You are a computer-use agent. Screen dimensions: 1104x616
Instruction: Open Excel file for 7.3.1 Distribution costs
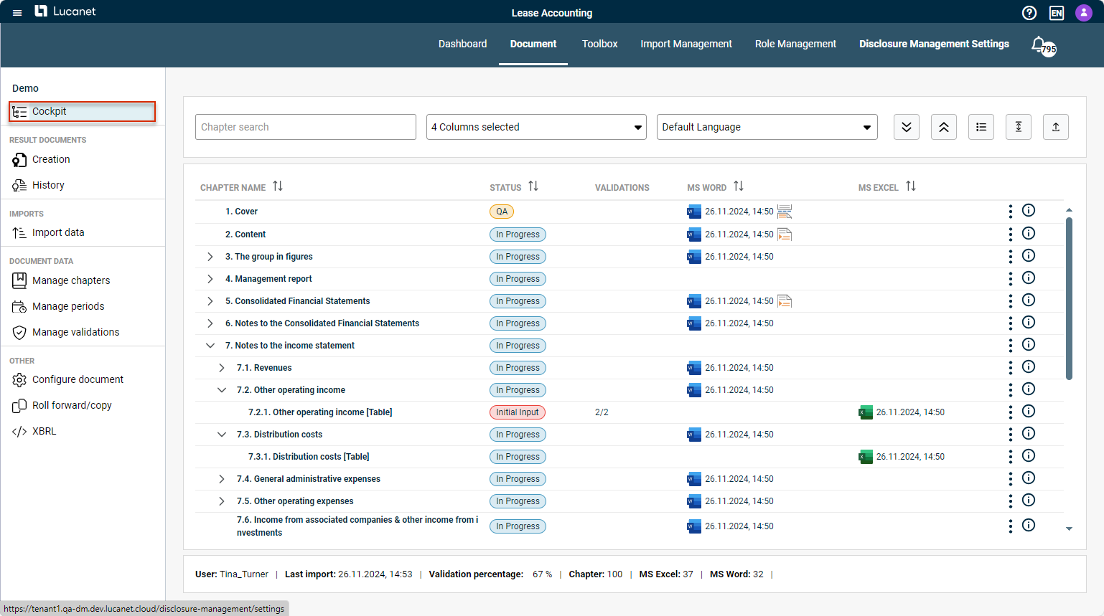866,457
